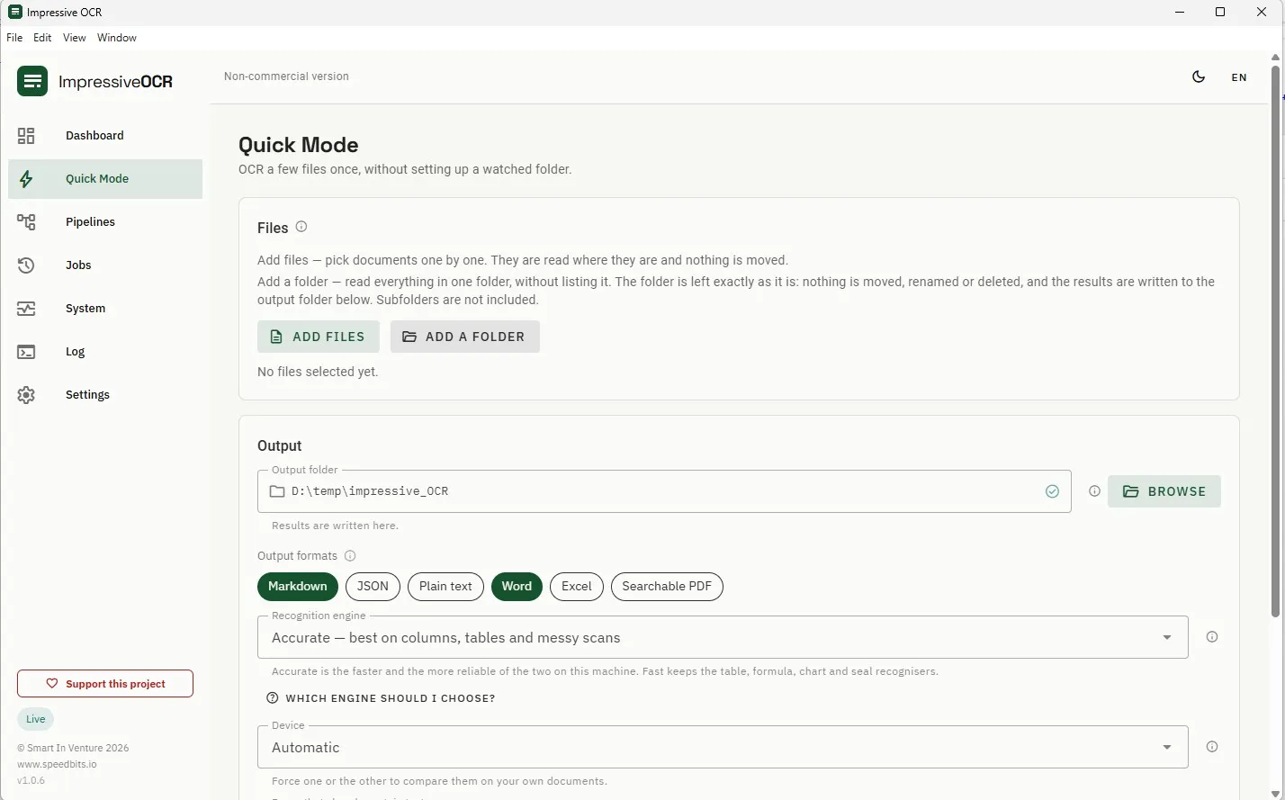Open the Jobs history clock icon

click(26, 265)
